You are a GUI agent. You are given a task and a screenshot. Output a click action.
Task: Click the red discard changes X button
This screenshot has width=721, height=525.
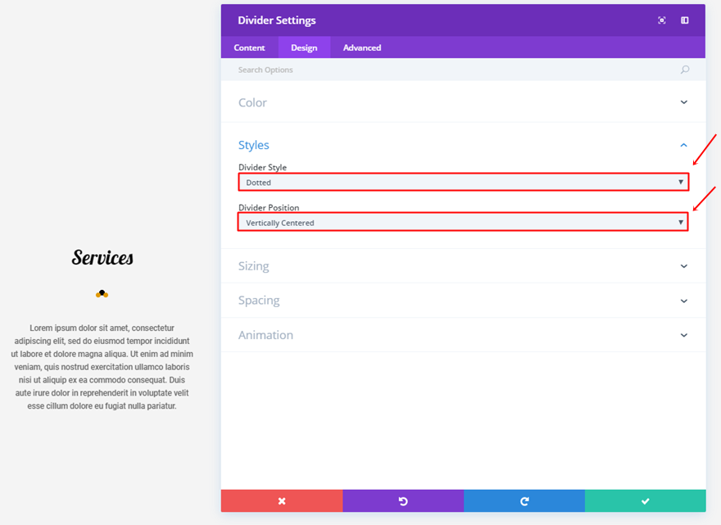click(x=282, y=500)
